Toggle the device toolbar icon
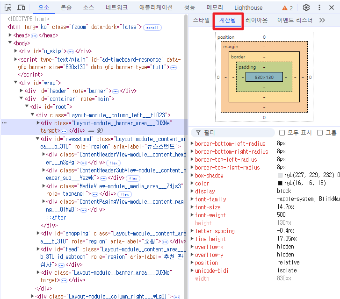 coord(21,7)
